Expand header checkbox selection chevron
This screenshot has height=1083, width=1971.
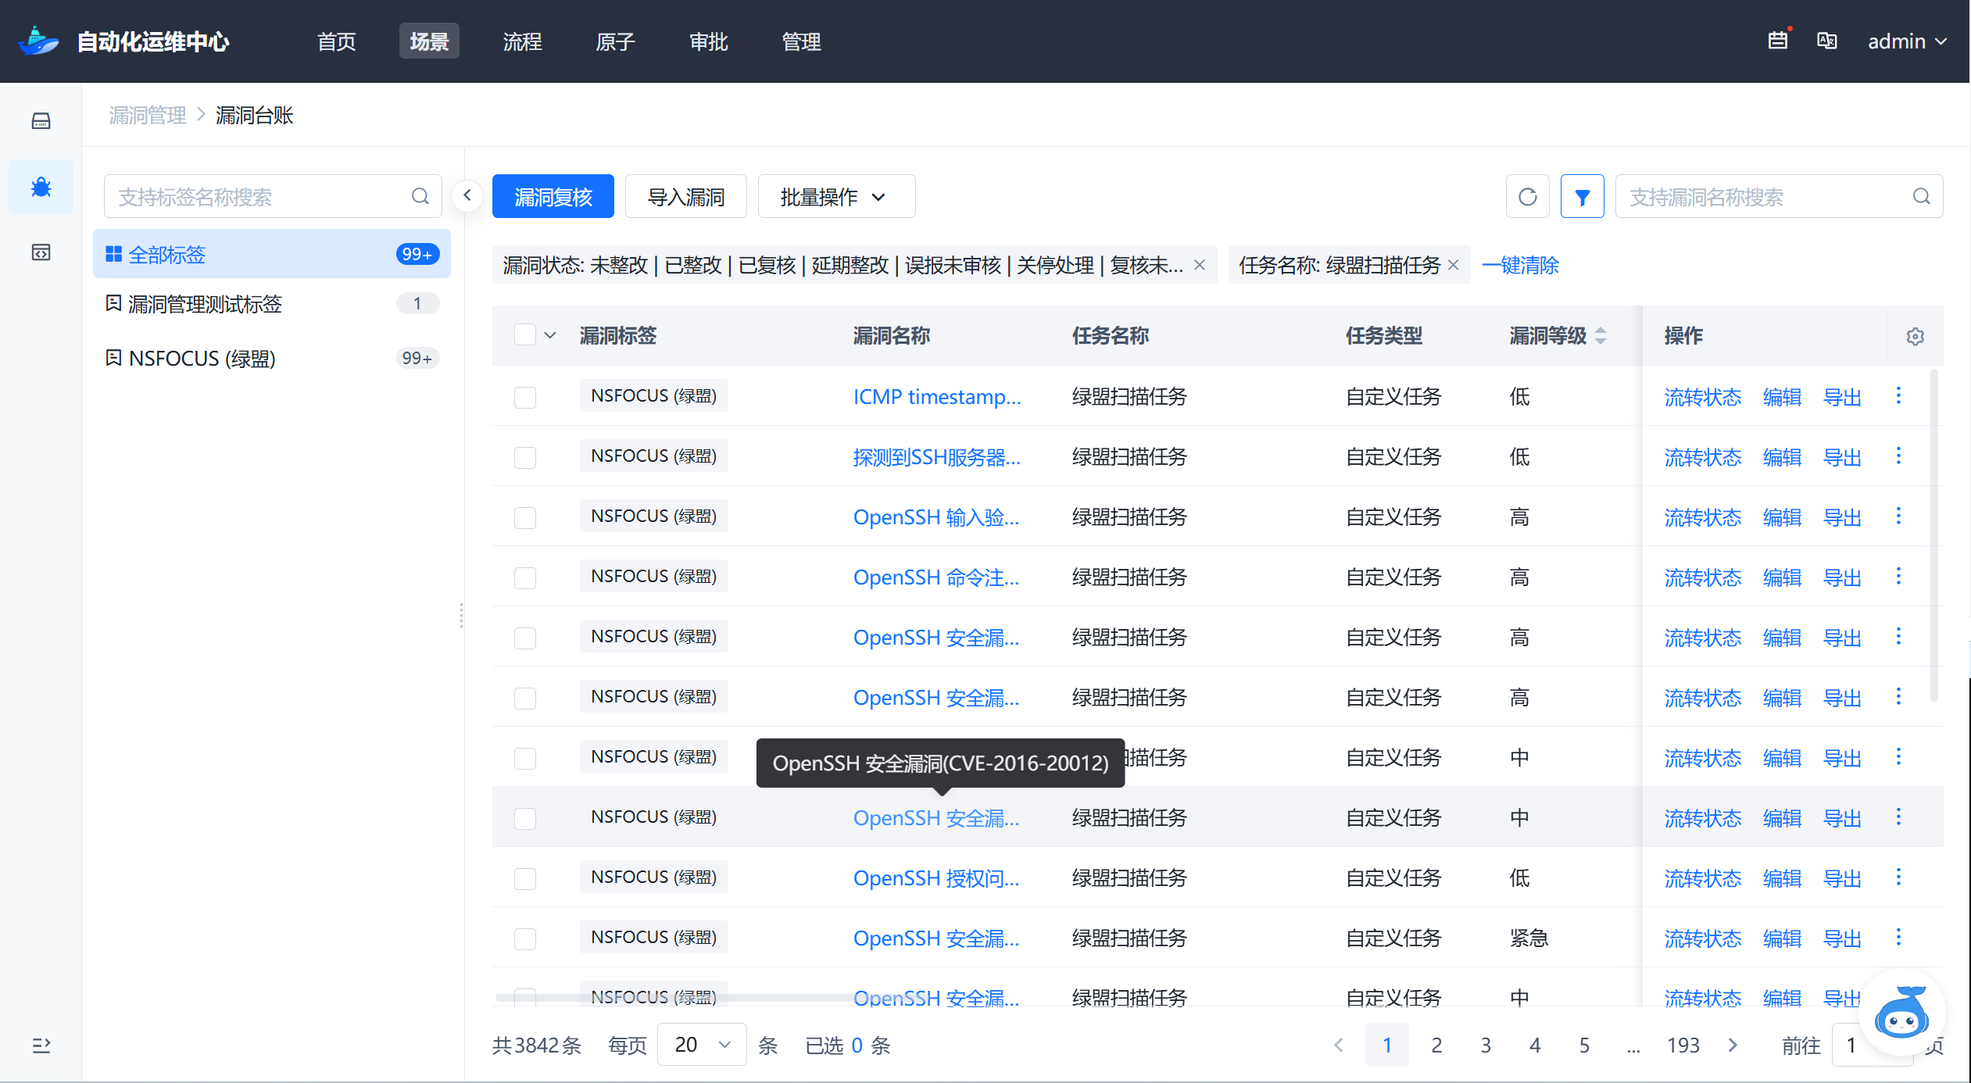pos(550,335)
